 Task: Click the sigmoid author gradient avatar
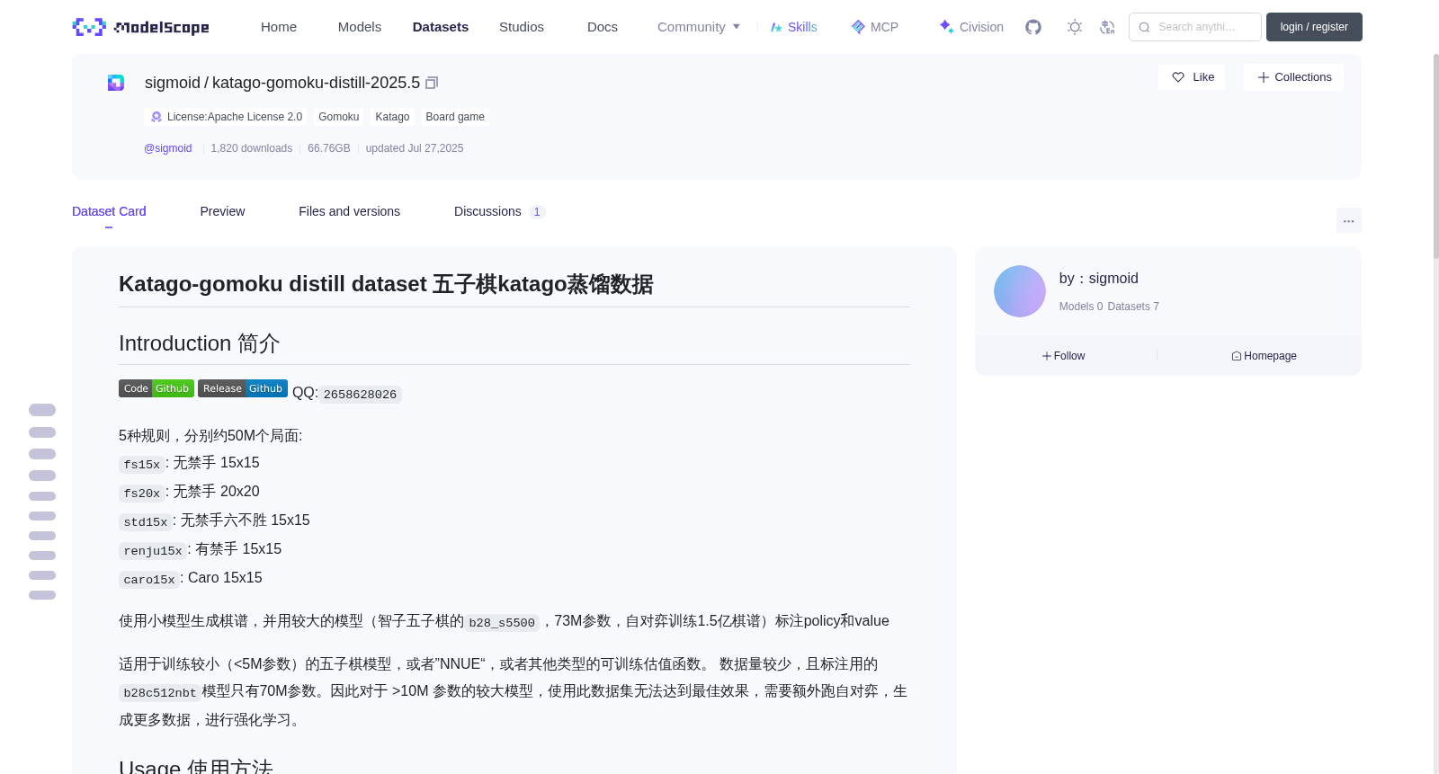click(x=1020, y=291)
